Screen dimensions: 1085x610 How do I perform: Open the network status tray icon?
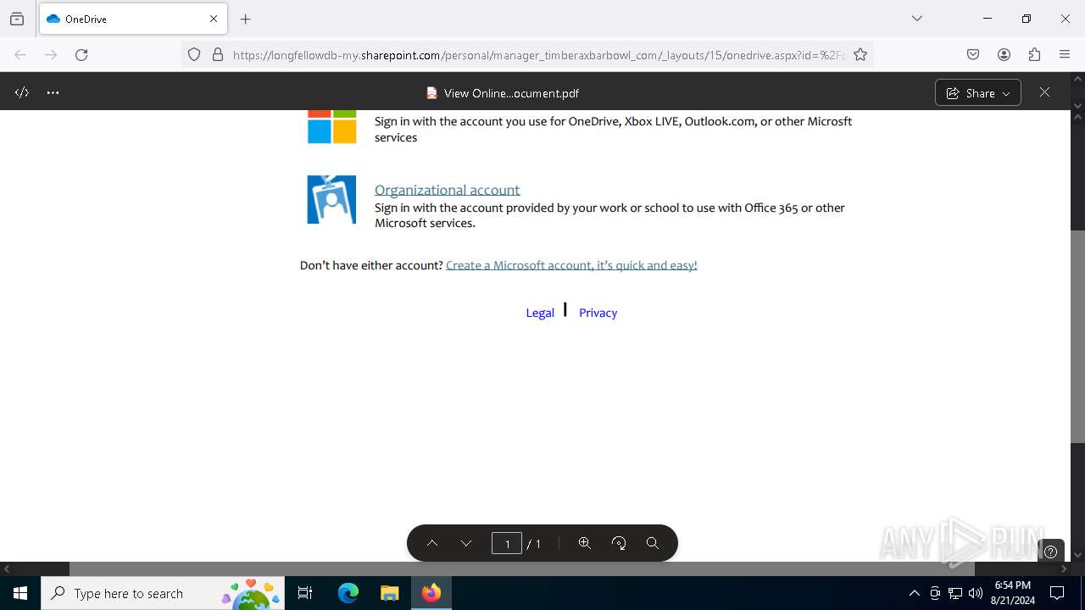coord(955,593)
